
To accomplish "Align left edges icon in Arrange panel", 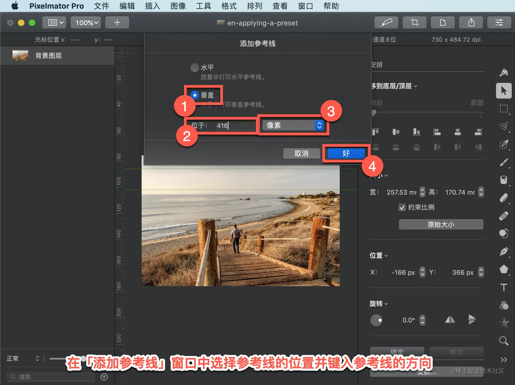I will coord(437,132).
